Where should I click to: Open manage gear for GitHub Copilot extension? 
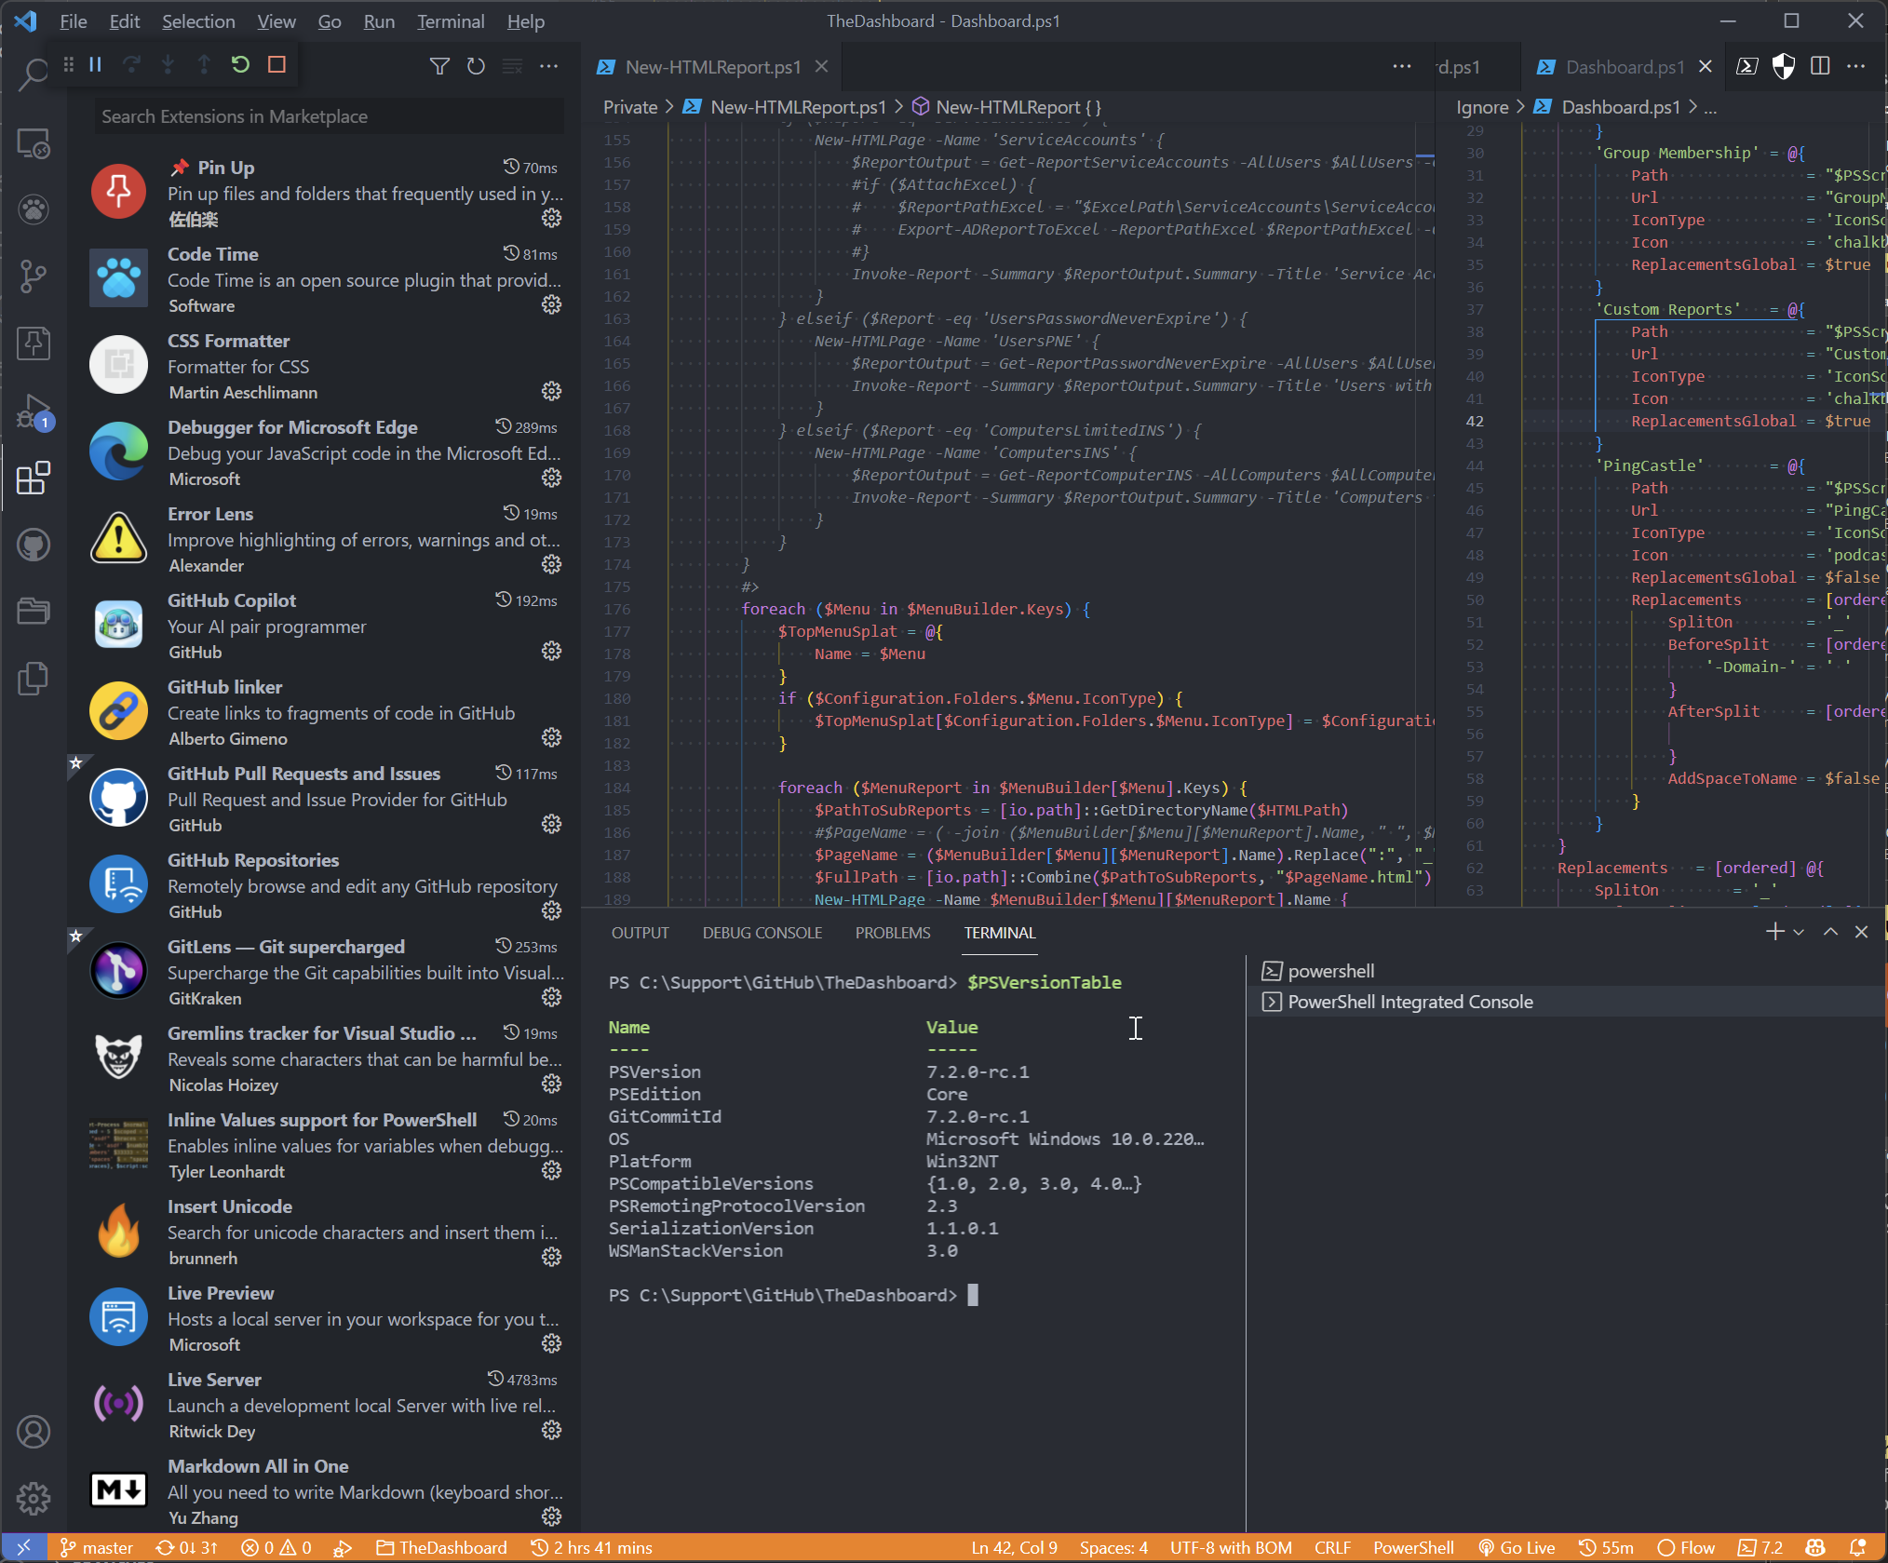[x=551, y=651]
